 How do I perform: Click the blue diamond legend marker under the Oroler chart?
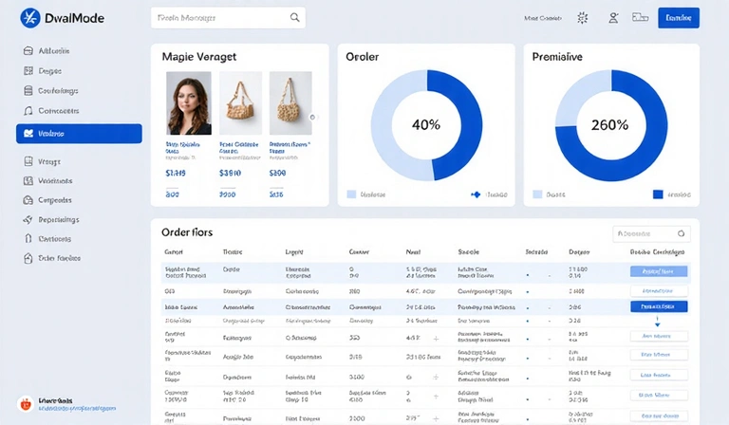pos(476,194)
